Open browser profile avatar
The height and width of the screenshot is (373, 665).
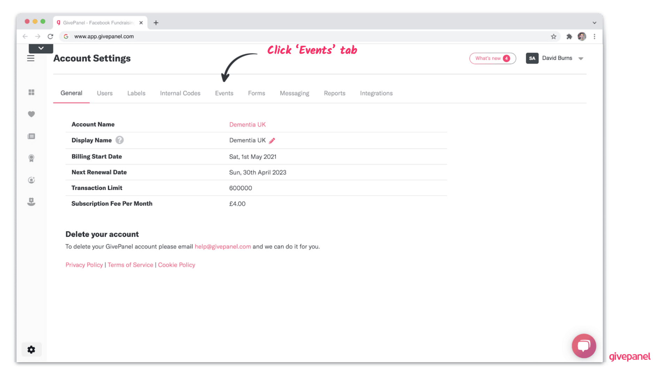click(x=582, y=37)
